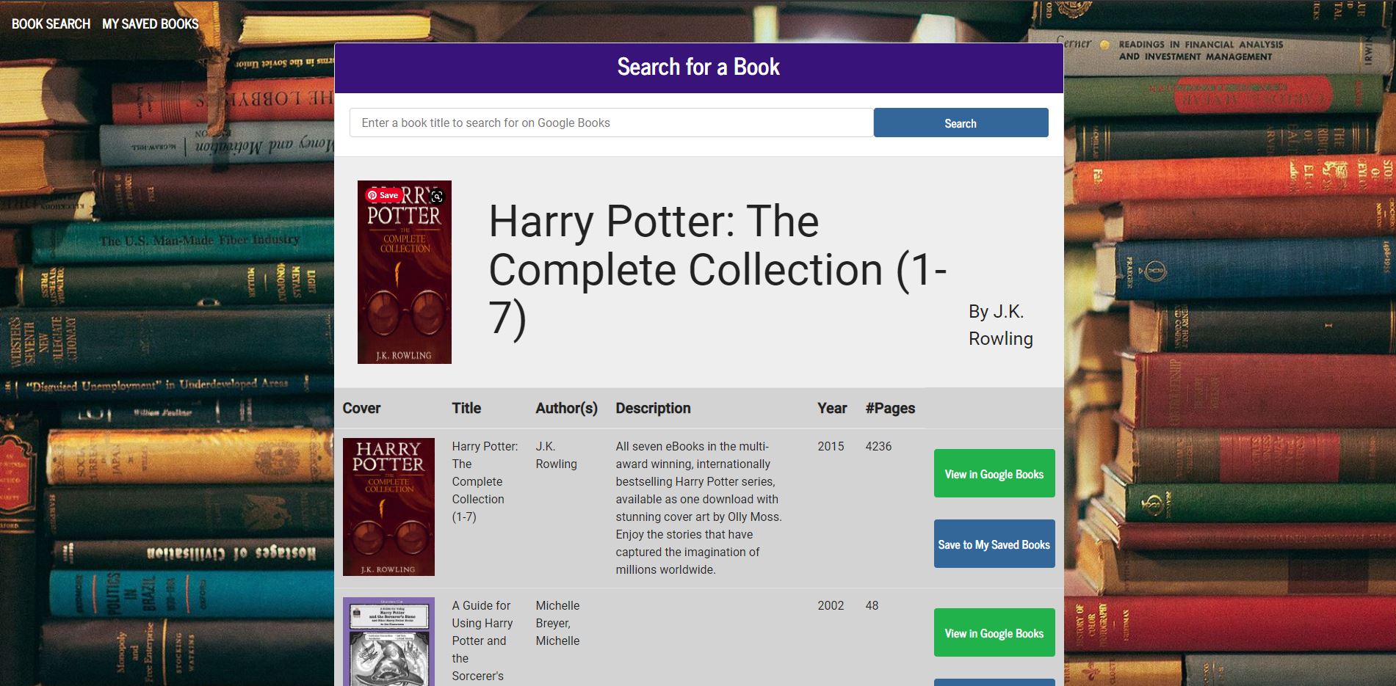View the Complete Collection in Google Books
Screen dimensions: 1396x686
[x=994, y=473]
